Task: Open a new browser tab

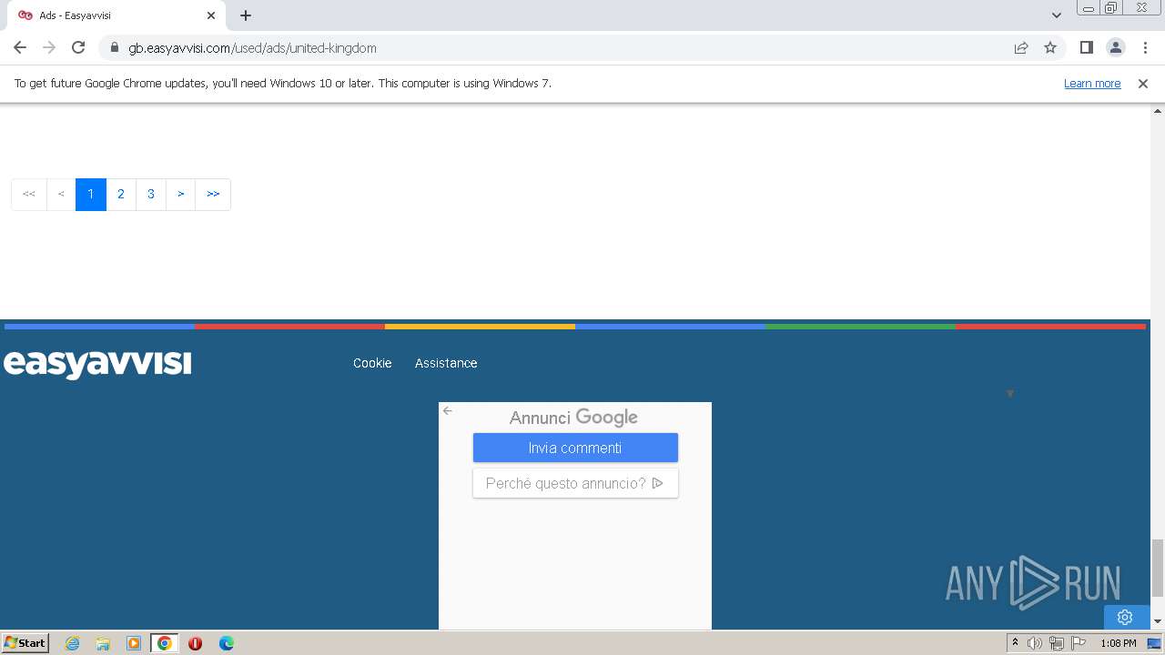Action: pos(246,15)
